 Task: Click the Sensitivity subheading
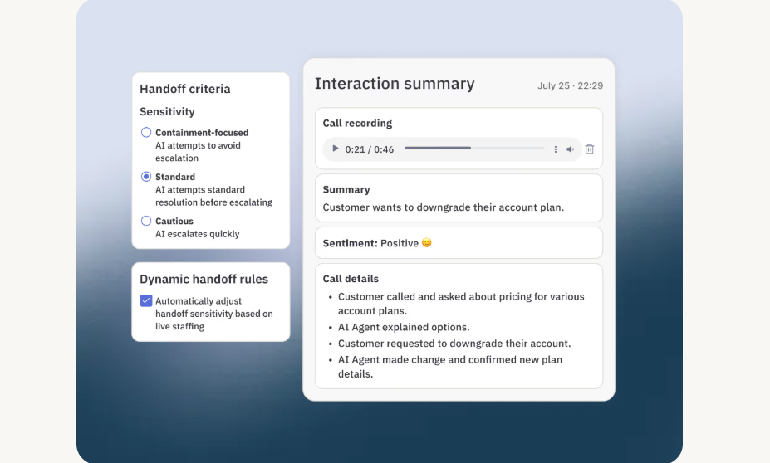tap(168, 112)
